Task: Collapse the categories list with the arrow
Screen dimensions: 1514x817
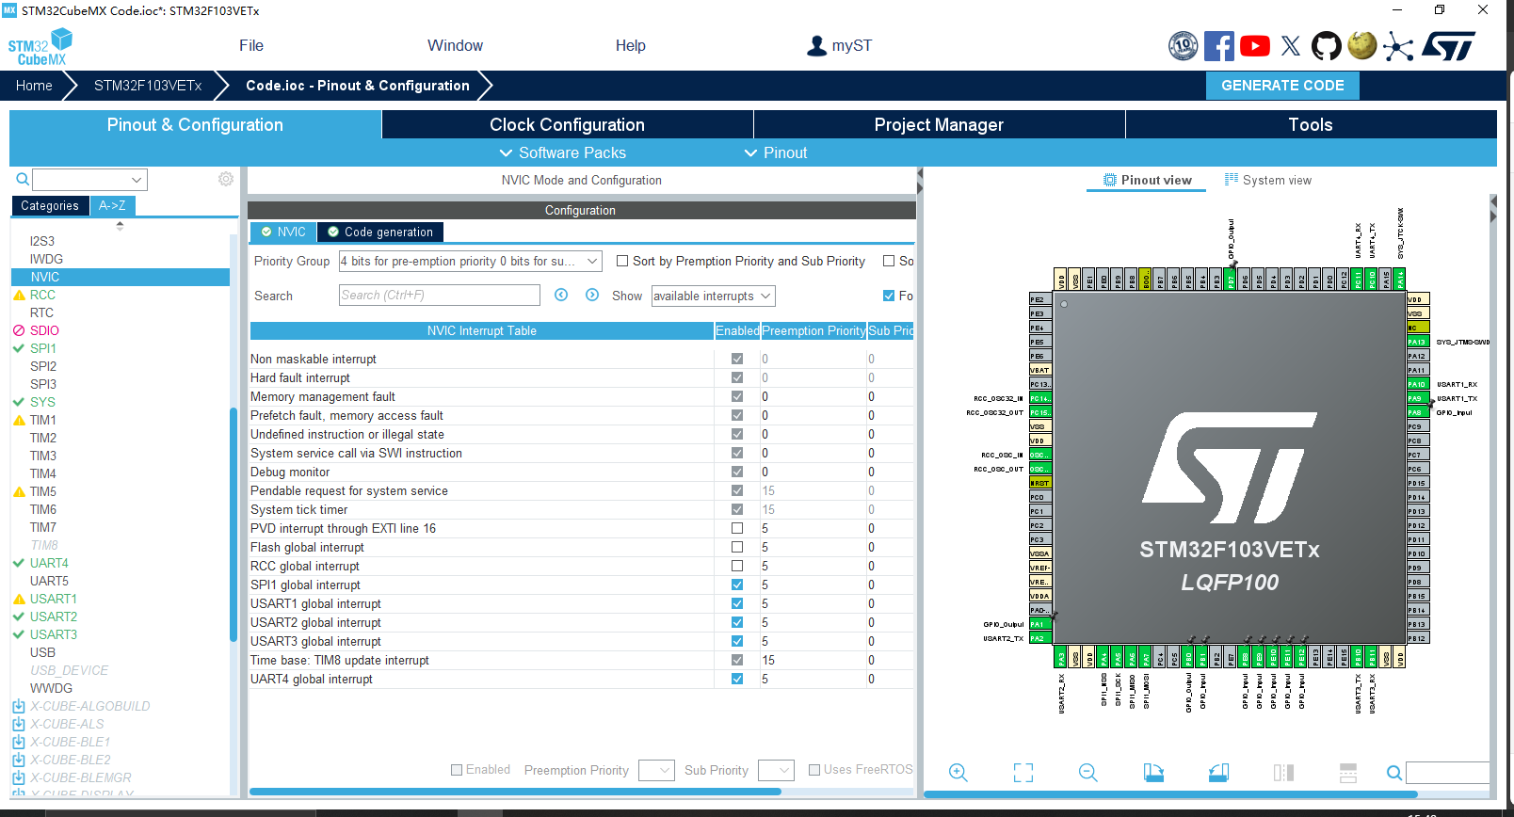Action: pyautogui.click(x=120, y=226)
